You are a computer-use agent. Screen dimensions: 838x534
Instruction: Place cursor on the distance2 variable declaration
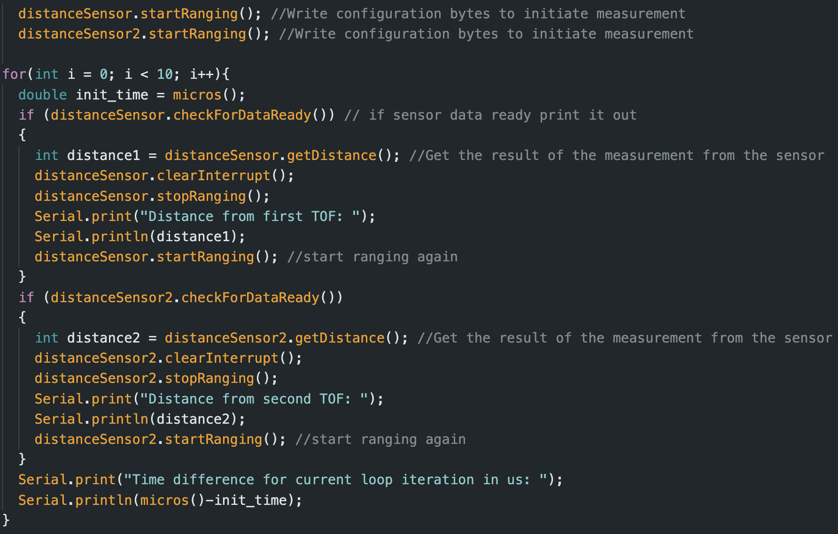(103, 338)
